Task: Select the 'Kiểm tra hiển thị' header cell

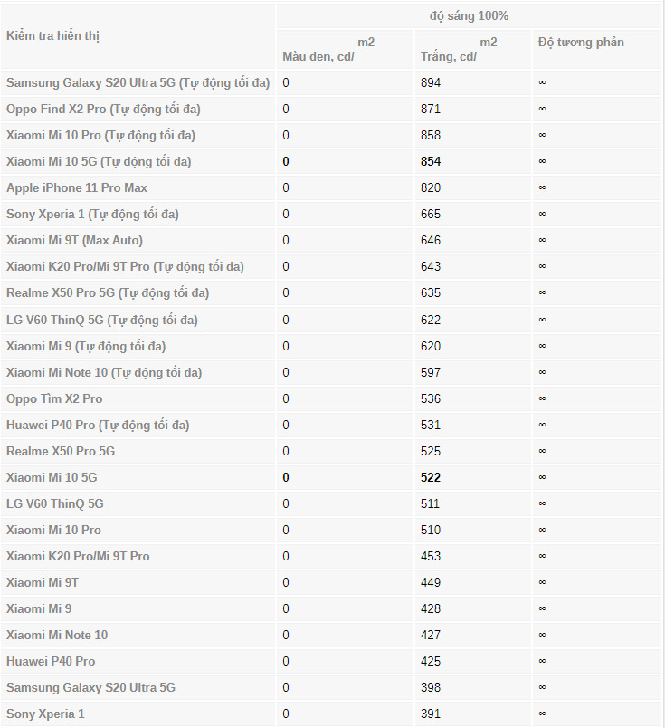Action: point(52,35)
